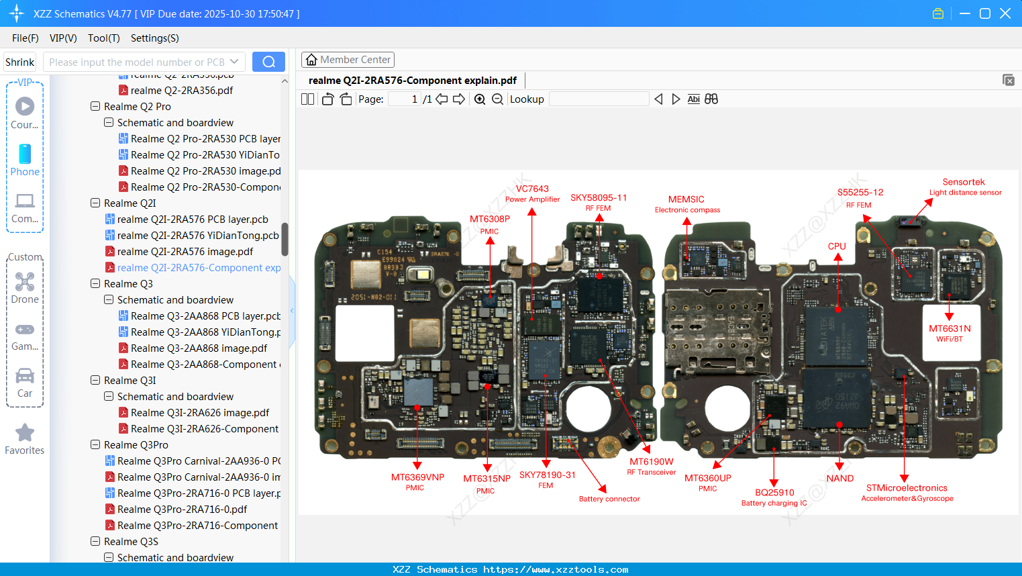Screen dimensions: 1022x576
Task: Click the Member Center button
Action: [x=348, y=59]
